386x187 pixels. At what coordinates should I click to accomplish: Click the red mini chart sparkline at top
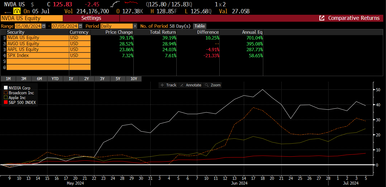(131, 3)
